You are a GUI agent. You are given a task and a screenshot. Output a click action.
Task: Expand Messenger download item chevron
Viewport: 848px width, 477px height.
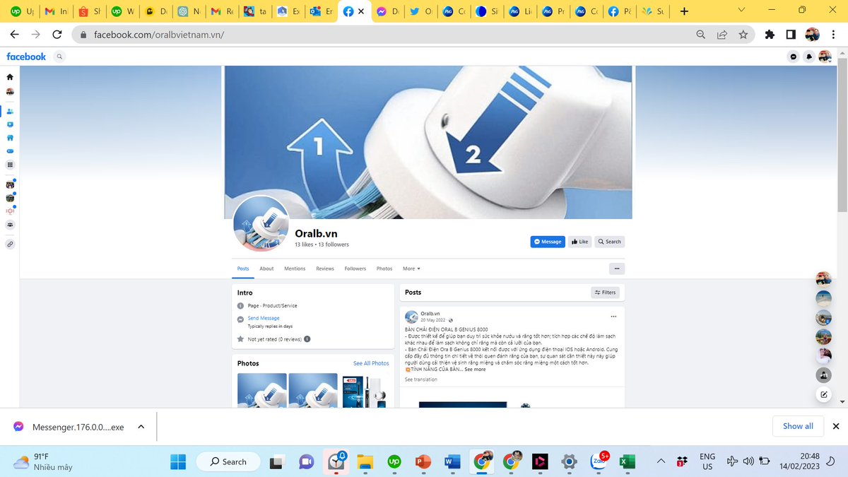(x=141, y=427)
